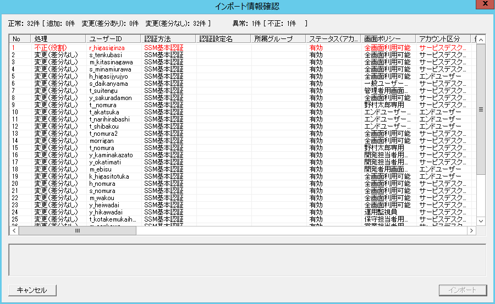Sort by the 認証方法 column header
The image size is (495, 304).
(168, 39)
